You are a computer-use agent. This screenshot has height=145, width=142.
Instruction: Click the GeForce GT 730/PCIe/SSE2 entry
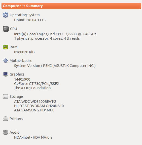tap(37, 84)
